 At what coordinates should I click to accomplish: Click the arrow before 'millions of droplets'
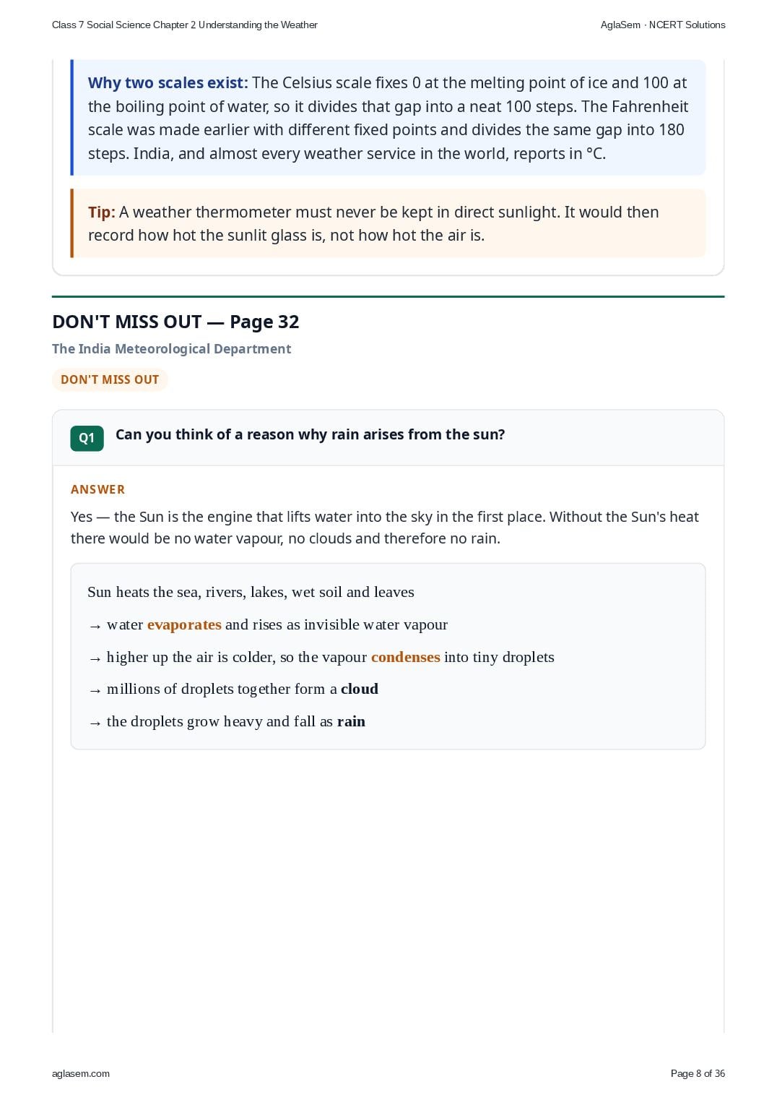pos(95,690)
